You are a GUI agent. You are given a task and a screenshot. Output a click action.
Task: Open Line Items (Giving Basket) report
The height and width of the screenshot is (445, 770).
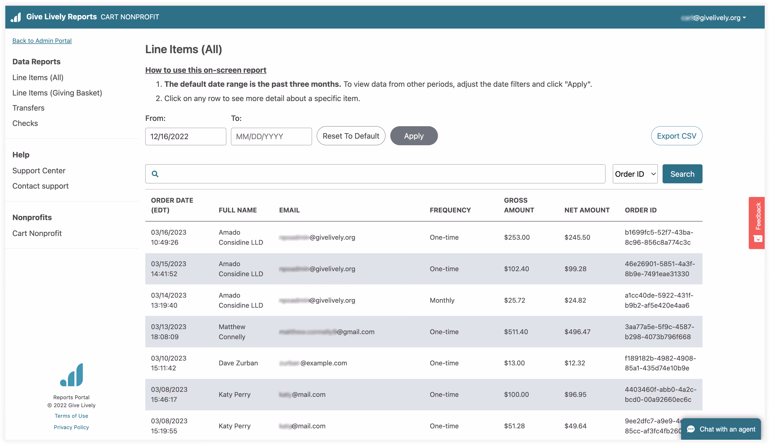(x=57, y=93)
